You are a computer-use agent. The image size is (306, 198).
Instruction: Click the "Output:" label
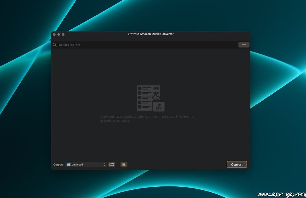click(58, 165)
